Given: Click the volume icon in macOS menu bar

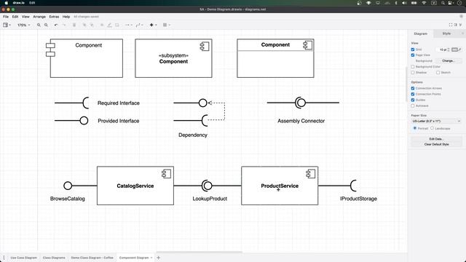Looking at the screenshot, I should [x=404, y=3].
